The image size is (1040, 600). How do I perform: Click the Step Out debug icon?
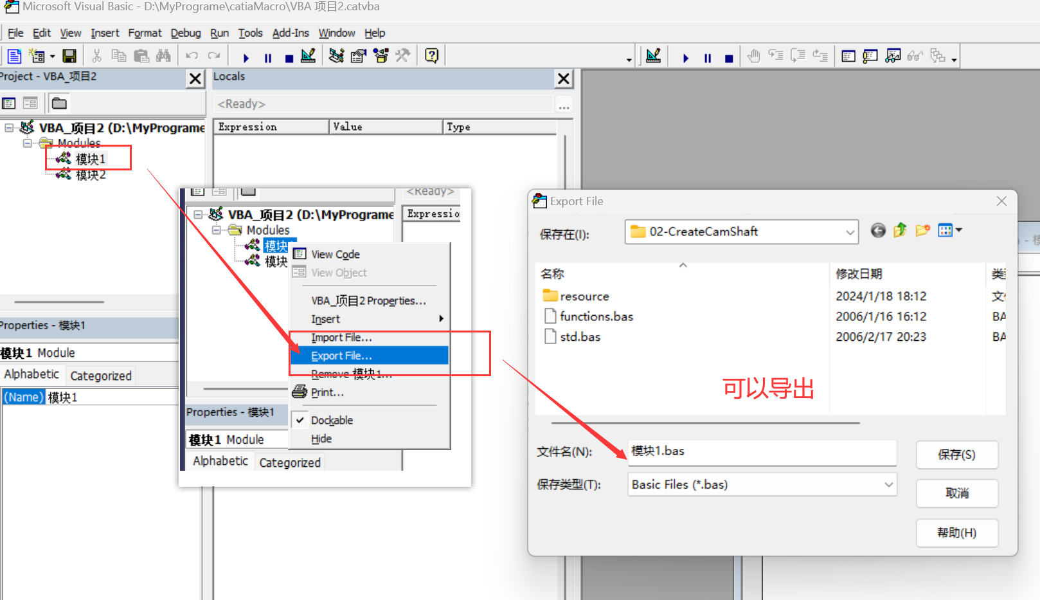(x=820, y=56)
